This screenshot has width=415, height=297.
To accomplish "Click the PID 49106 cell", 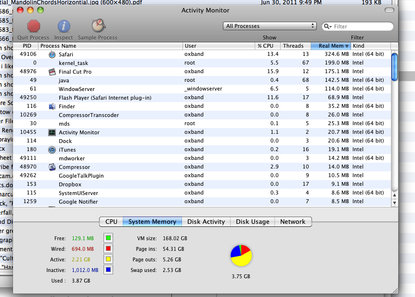I will [x=28, y=54].
